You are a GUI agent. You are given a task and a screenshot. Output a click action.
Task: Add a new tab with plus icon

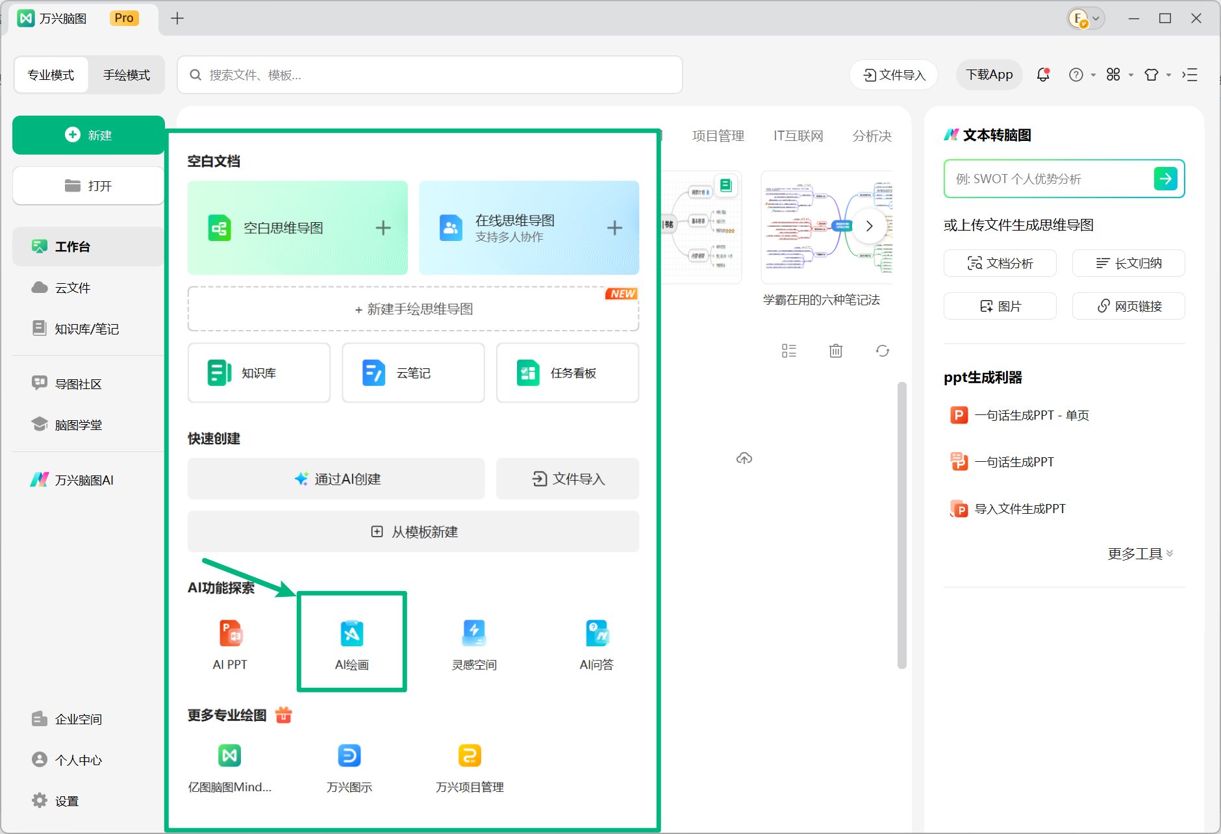click(x=177, y=18)
